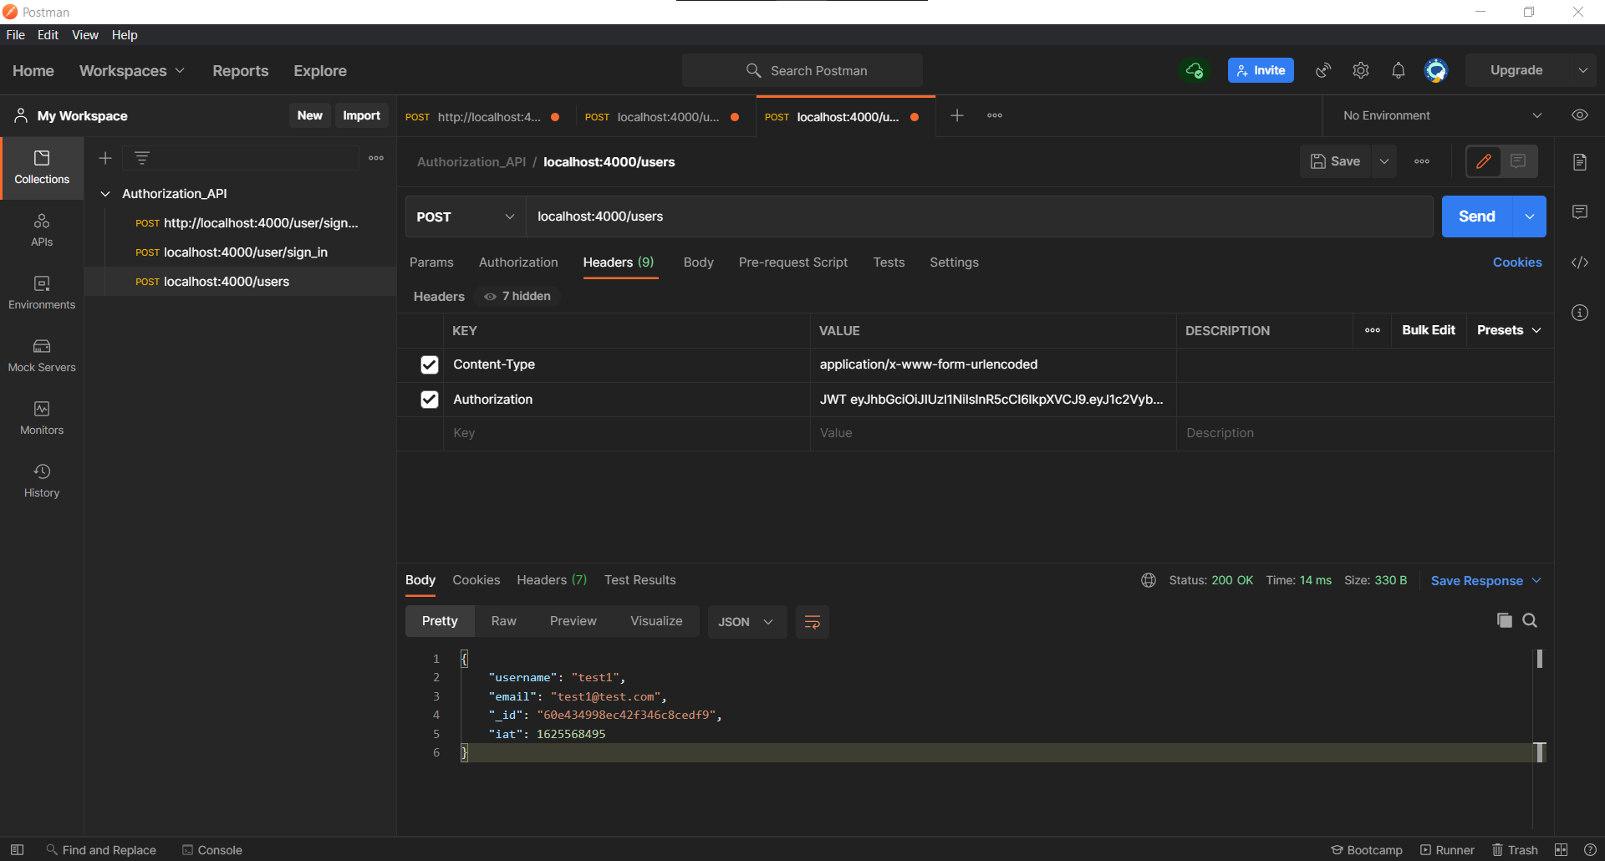The image size is (1605, 861).
Task: Open the response Test Results tab
Action: (x=640, y=580)
